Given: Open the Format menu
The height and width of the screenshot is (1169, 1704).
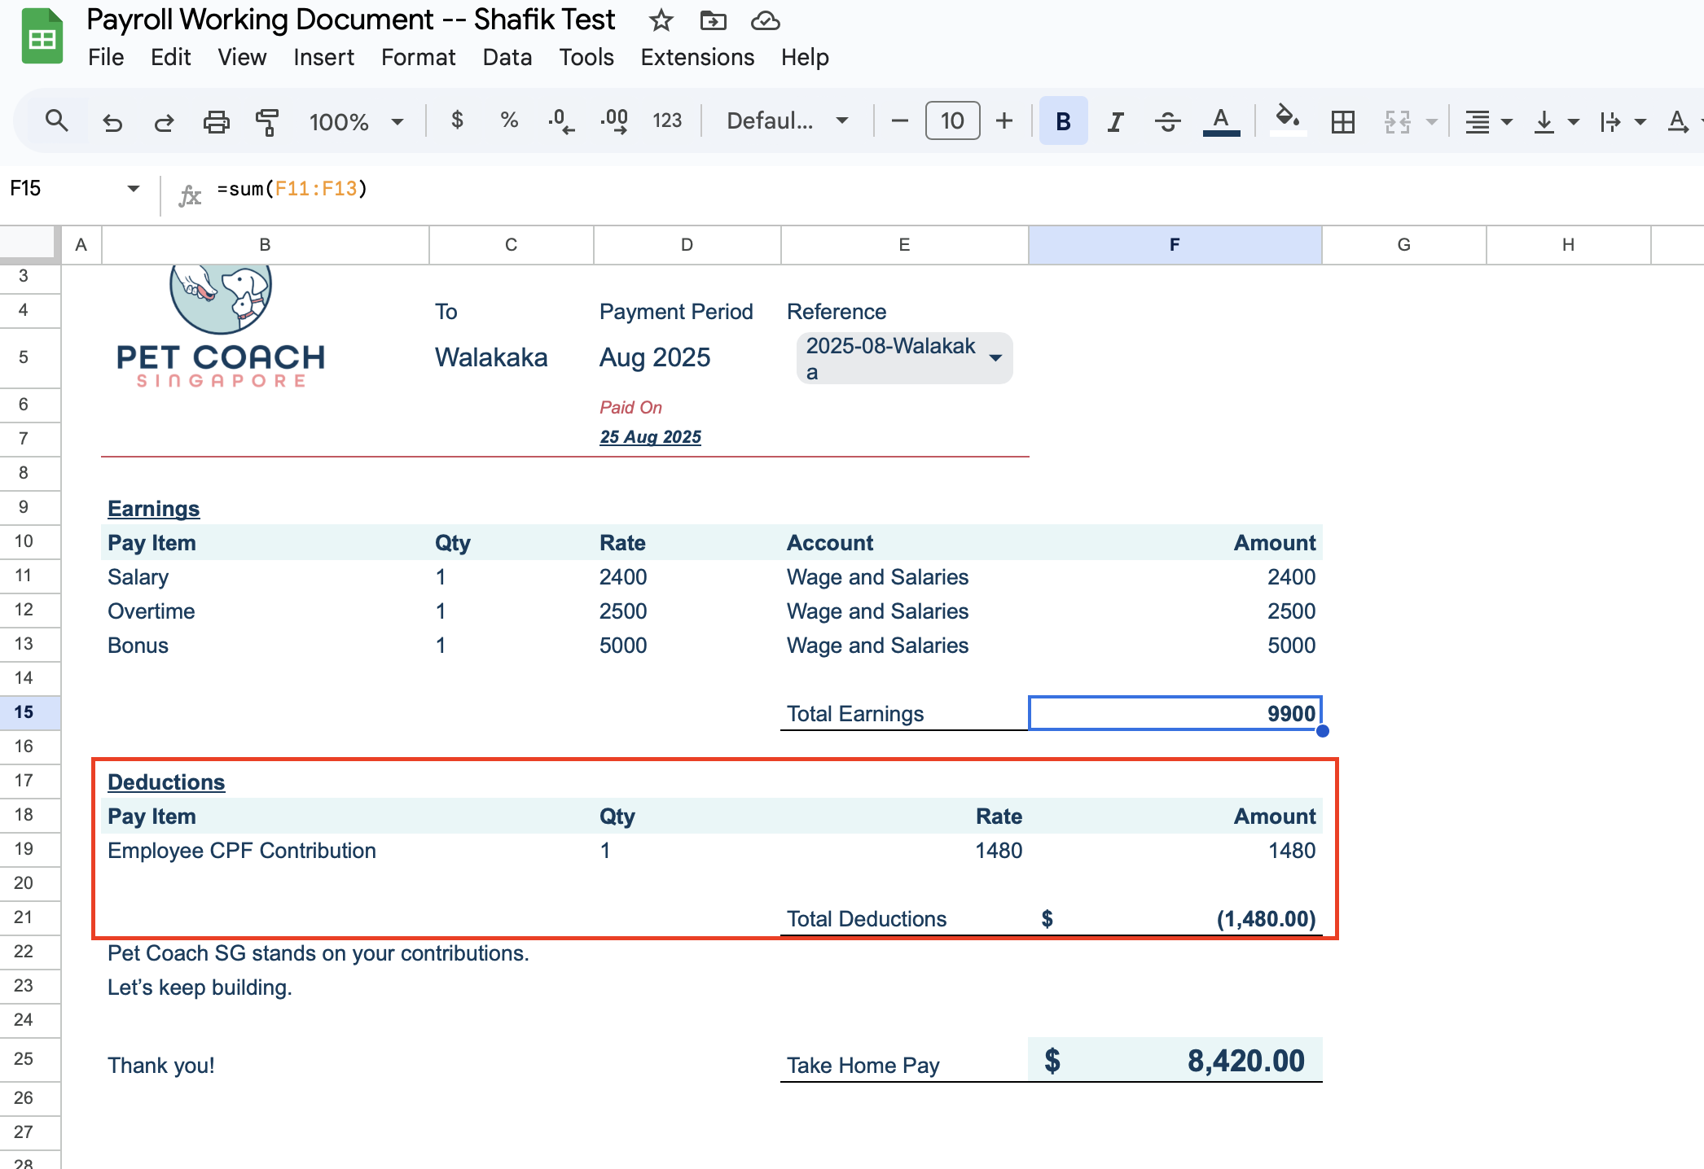Looking at the screenshot, I should pyautogui.click(x=418, y=57).
